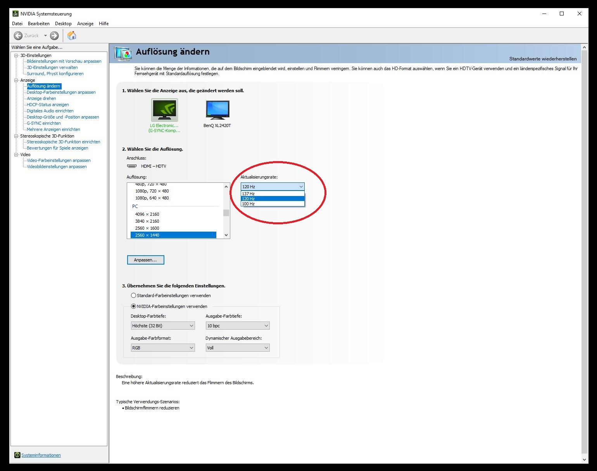Maximize the NVIDIA Systemsteuerung window
Image resolution: width=597 pixels, height=471 pixels.
point(562,14)
